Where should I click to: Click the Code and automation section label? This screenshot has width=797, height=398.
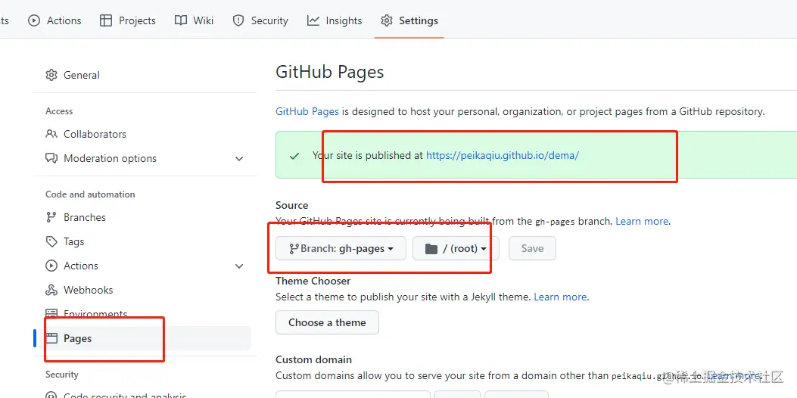[90, 194]
